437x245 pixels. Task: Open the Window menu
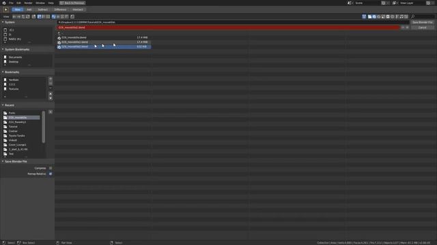click(40, 3)
